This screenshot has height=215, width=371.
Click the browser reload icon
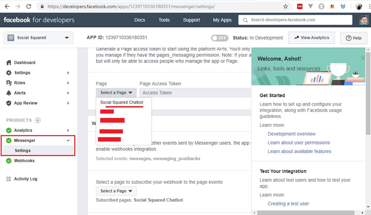tap(28, 6)
